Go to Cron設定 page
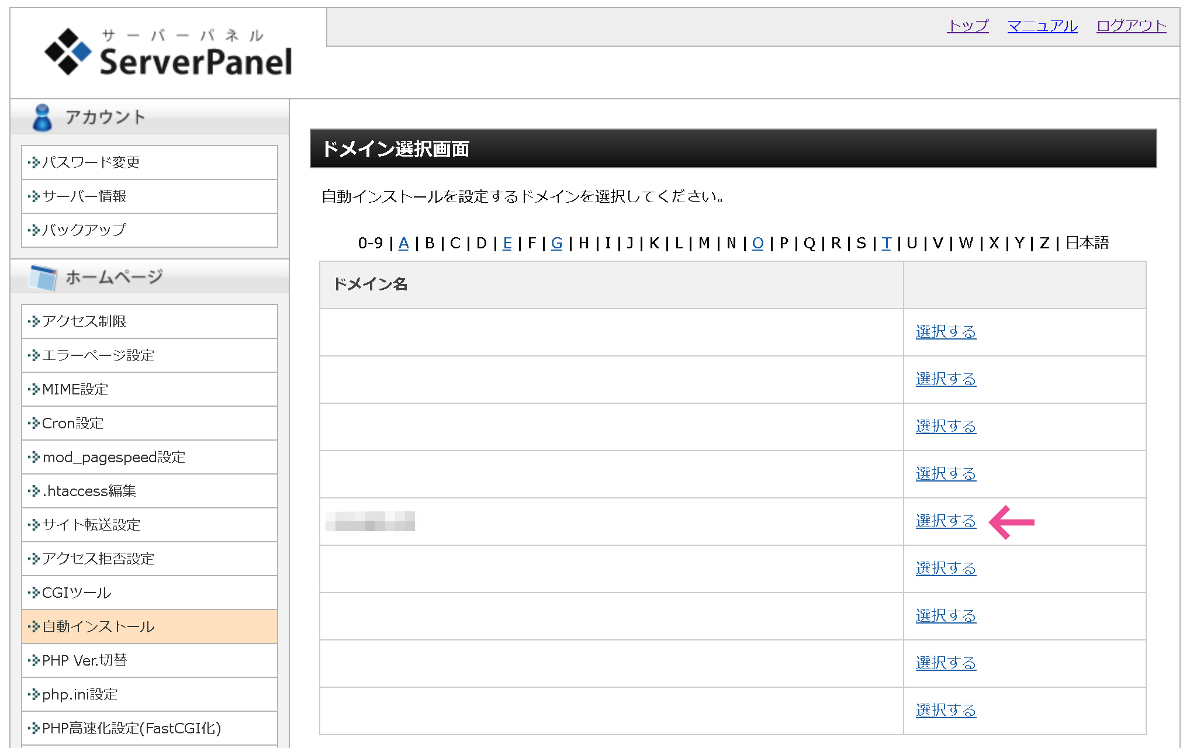This screenshot has width=1190, height=748. point(73,423)
